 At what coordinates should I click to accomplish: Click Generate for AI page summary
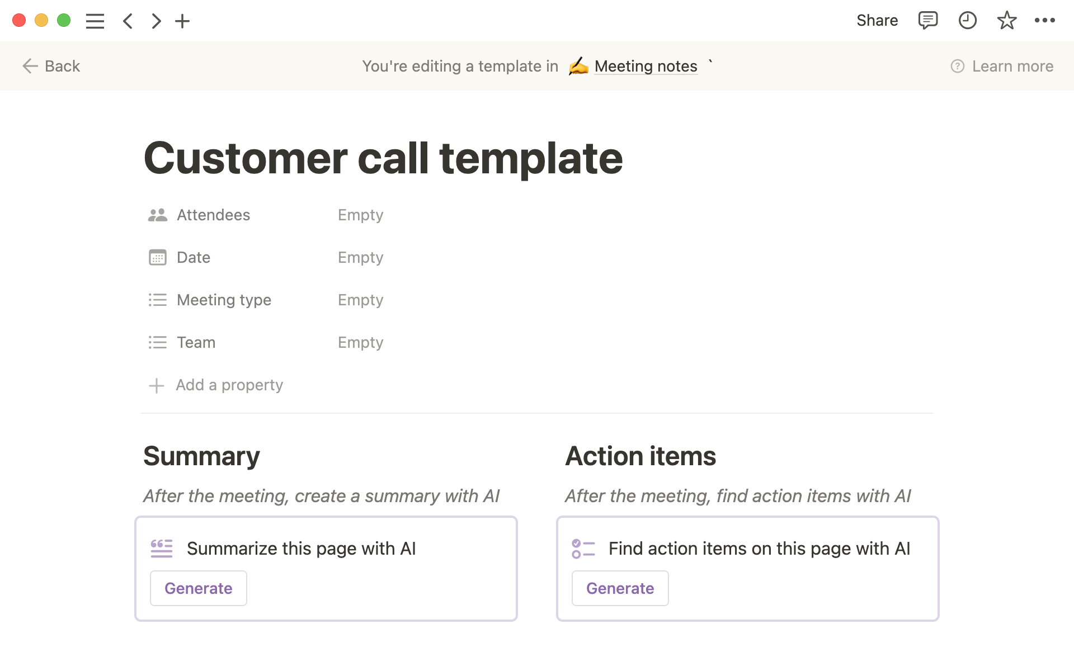198,588
